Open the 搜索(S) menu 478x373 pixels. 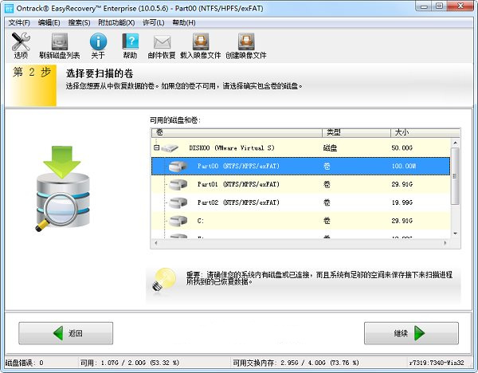coord(79,23)
